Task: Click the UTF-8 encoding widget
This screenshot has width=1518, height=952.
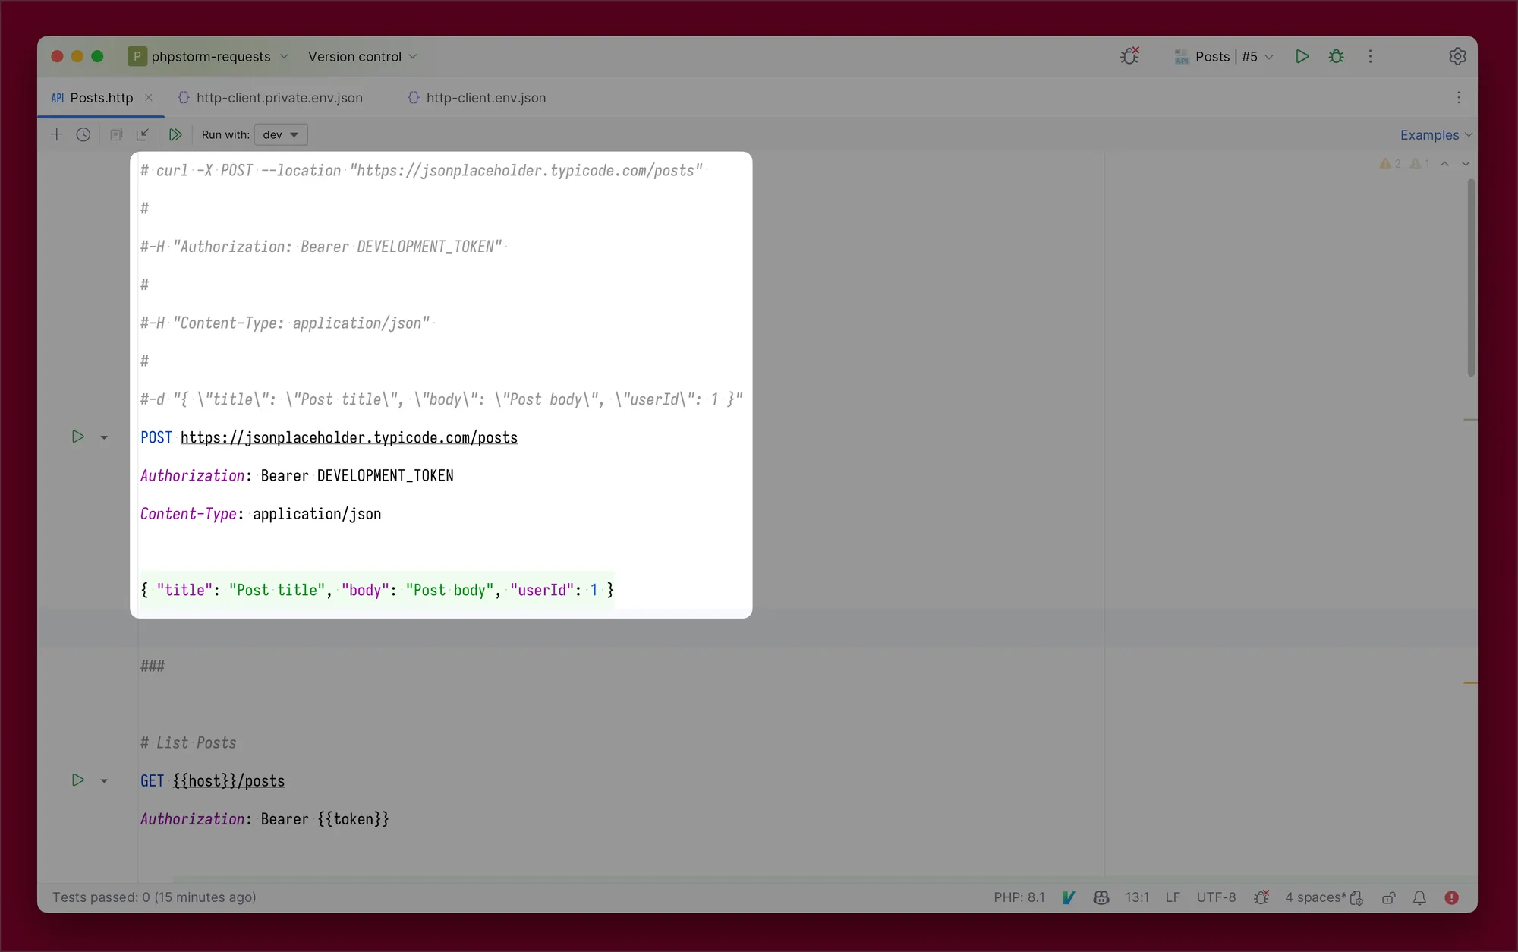Action: pyautogui.click(x=1216, y=897)
